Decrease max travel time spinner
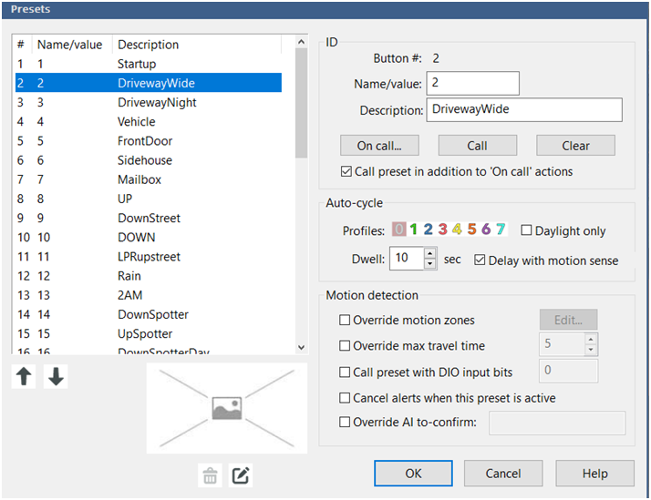The width and height of the screenshot is (651, 500). point(591,350)
